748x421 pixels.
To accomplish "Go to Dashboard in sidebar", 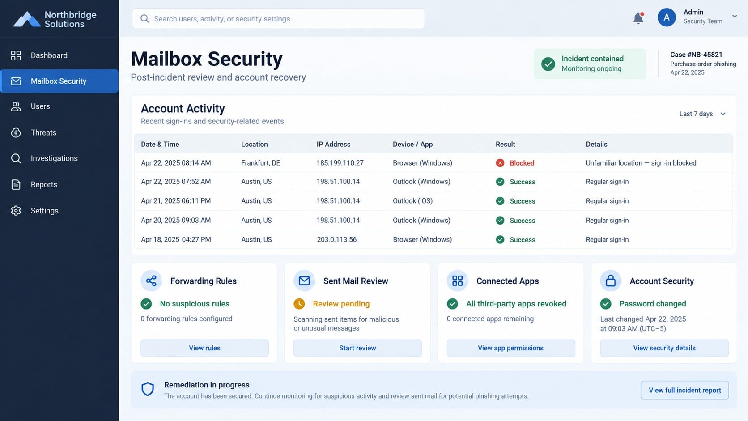I will click(x=59, y=55).
